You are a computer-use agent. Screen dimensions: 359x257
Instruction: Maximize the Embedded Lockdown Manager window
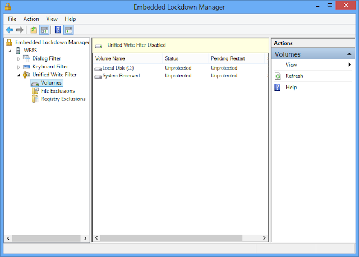tap(329, 6)
